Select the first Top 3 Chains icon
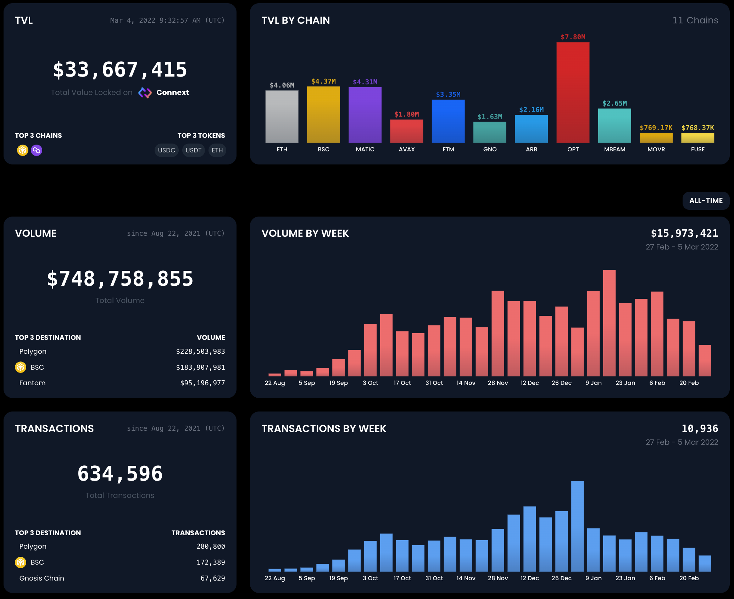 coord(22,150)
